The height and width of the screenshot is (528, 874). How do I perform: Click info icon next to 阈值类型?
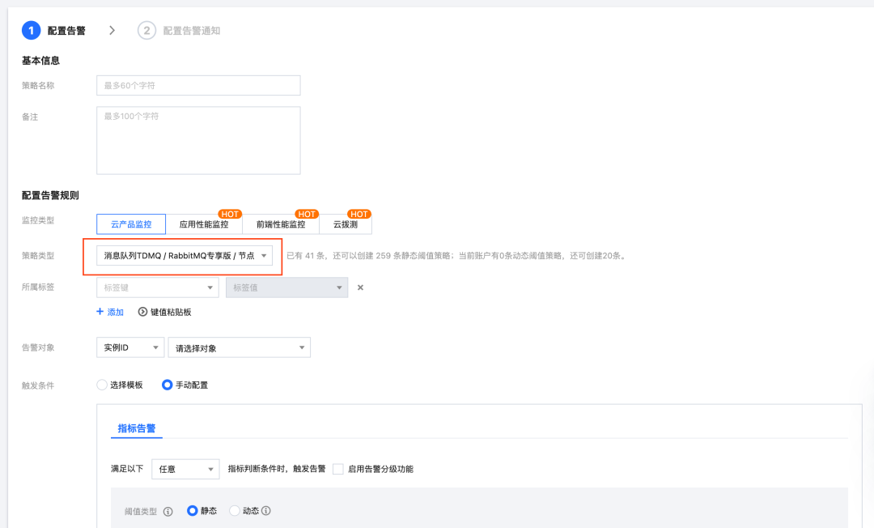(x=168, y=511)
